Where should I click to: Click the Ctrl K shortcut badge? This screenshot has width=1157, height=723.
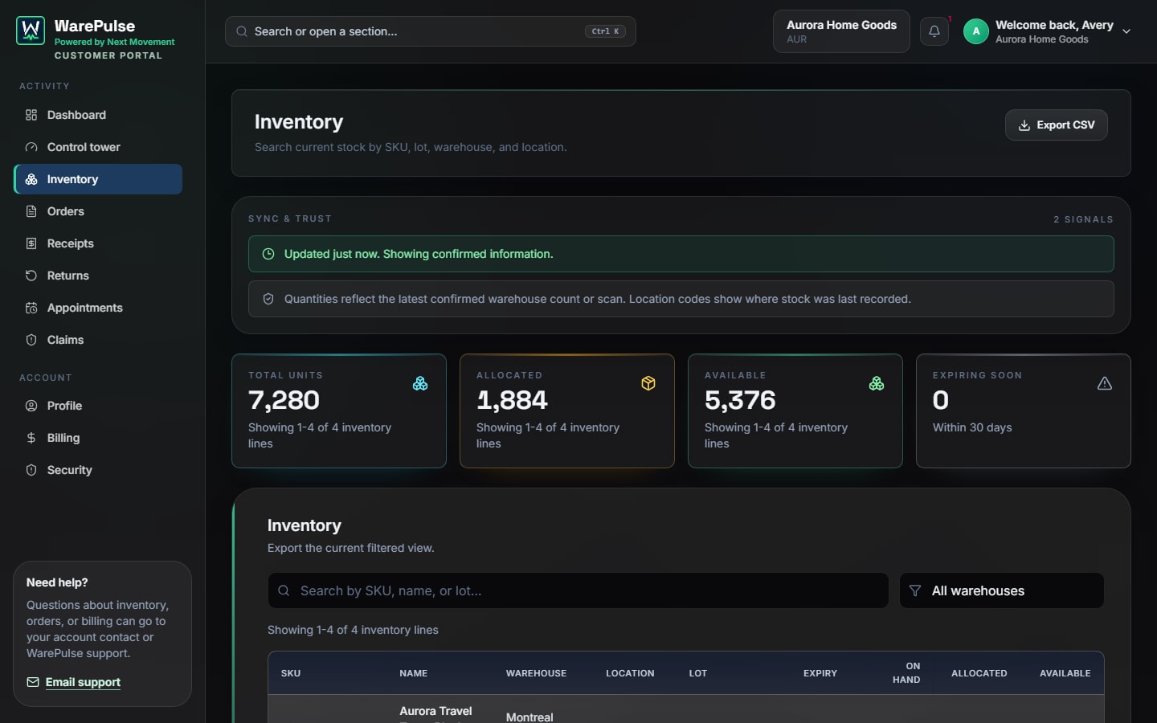pyautogui.click(x=605, y=31)
